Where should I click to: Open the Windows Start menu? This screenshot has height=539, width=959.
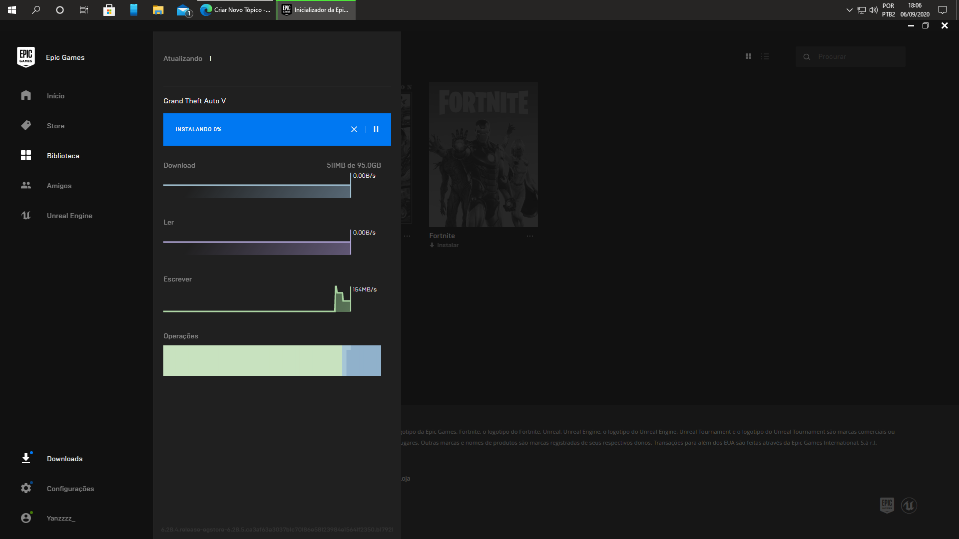pos(12,10)
